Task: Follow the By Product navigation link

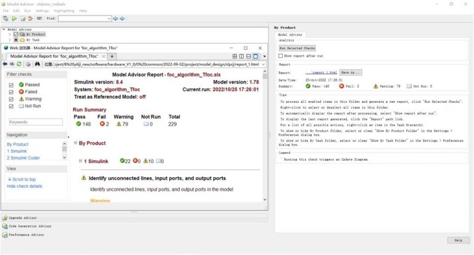Action: 17,144
